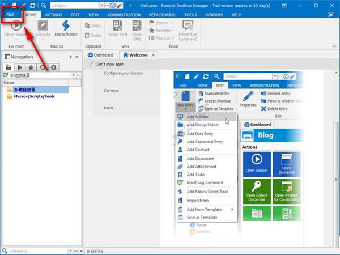Click the Close VPN icon
Image resolution: width=340 pixels, height=255 pixels.
click(x=137, y=26)
